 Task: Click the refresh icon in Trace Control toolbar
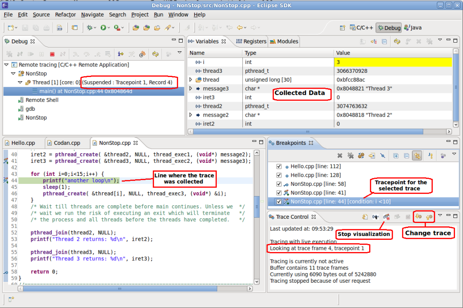(x=365, y=217)
